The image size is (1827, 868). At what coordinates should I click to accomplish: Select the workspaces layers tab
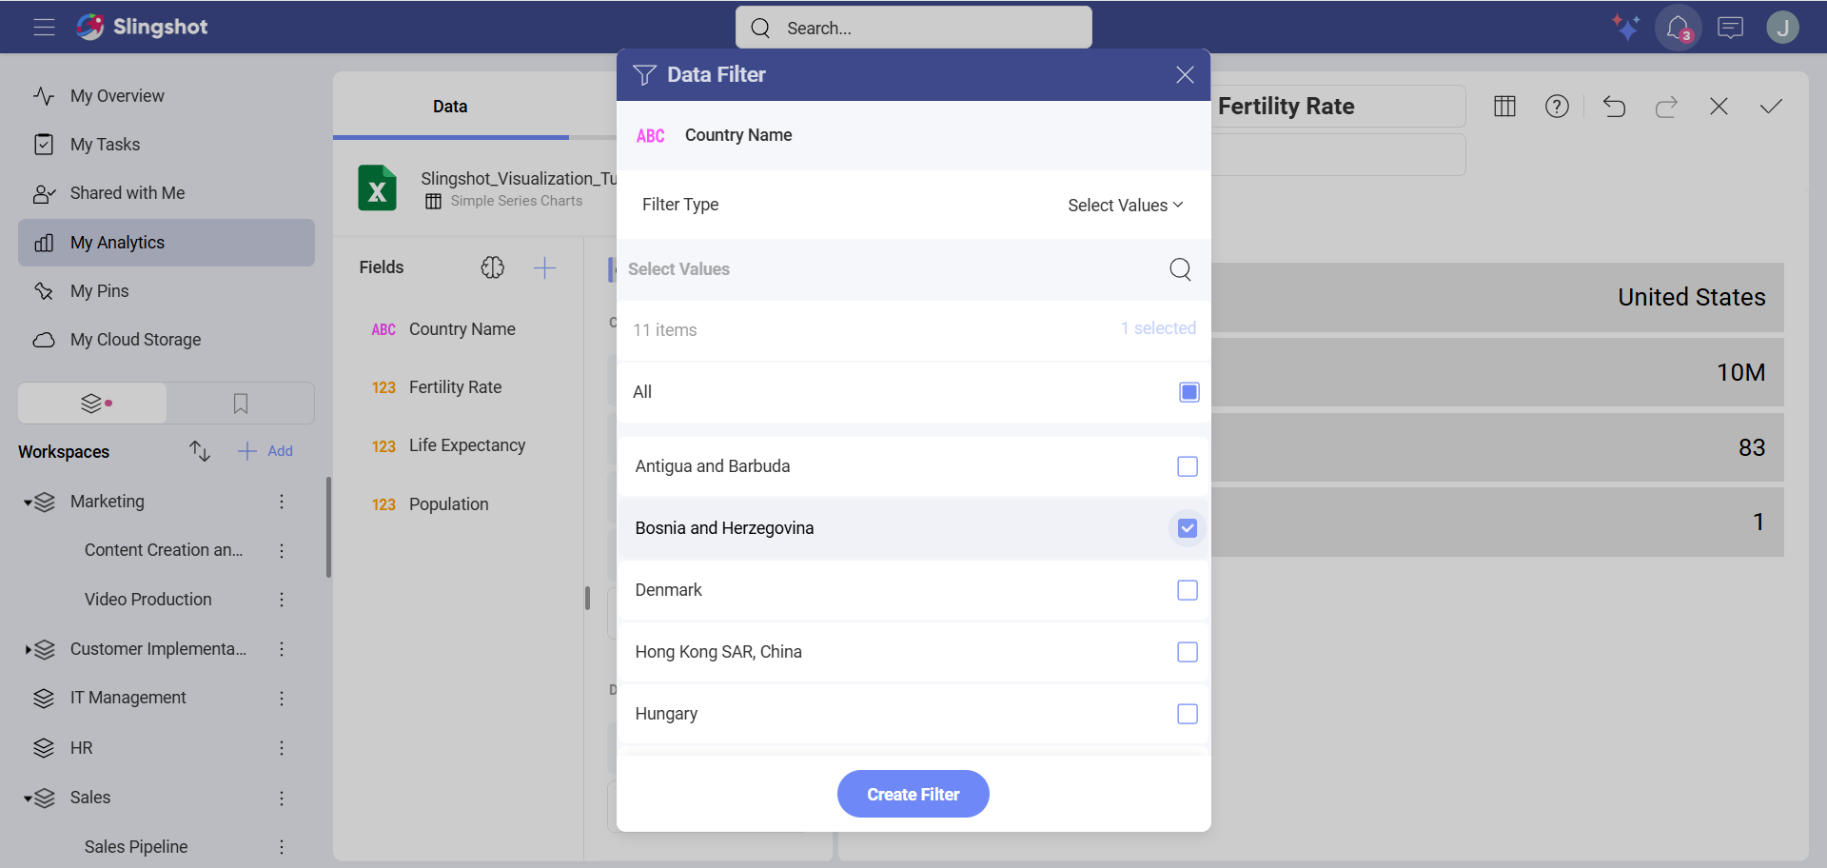[92, 404]
